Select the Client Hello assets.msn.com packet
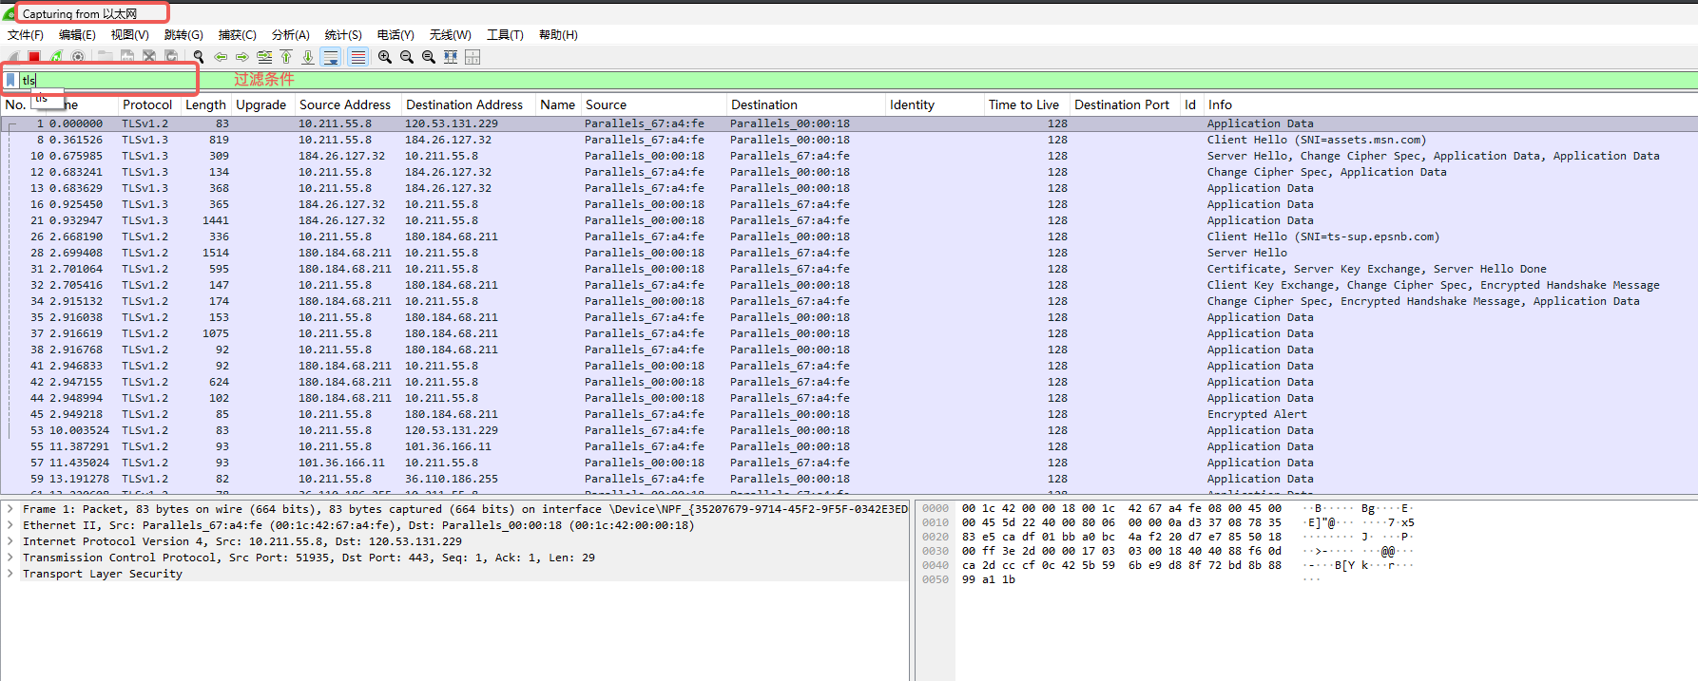Screen dimensions: 1698x681 click(x=849, y=140)
